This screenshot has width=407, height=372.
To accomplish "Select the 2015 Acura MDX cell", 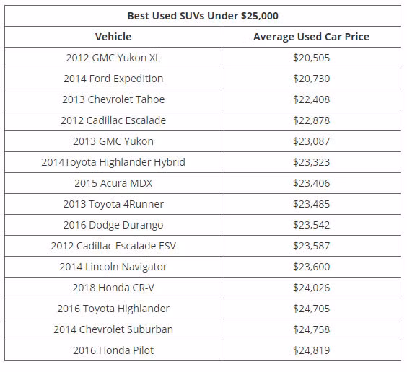I will tap(113, 183).
